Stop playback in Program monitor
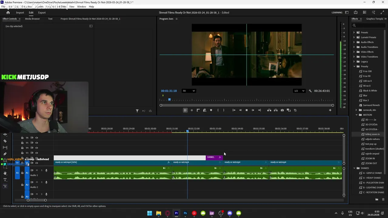 [x=246, y=110]
